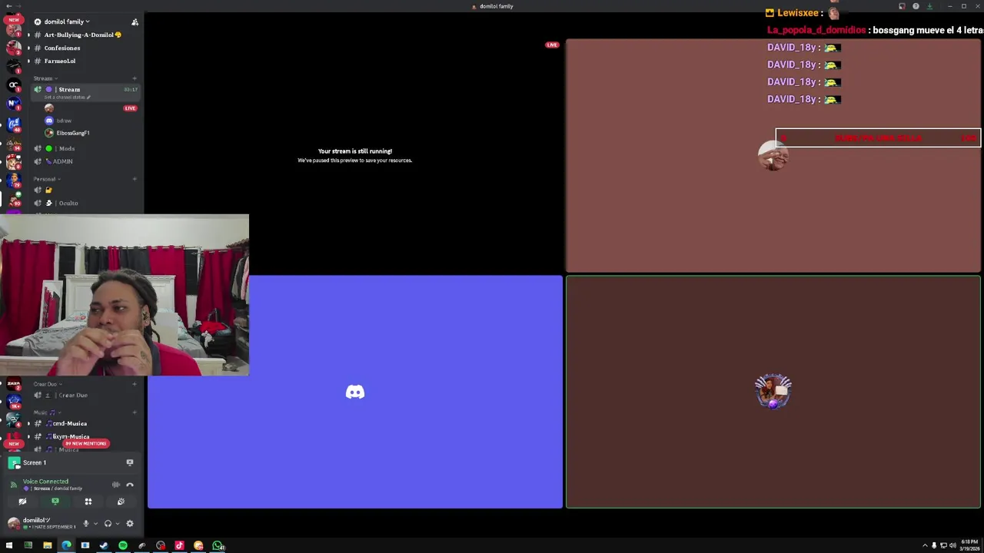The width and height of the screenshot is (984, 553).
Task: Expand threads arrow beside Confesiones
Action: [28, 48]
